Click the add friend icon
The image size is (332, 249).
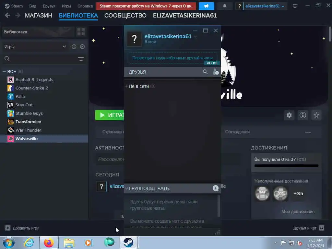(x=216, y=72)
